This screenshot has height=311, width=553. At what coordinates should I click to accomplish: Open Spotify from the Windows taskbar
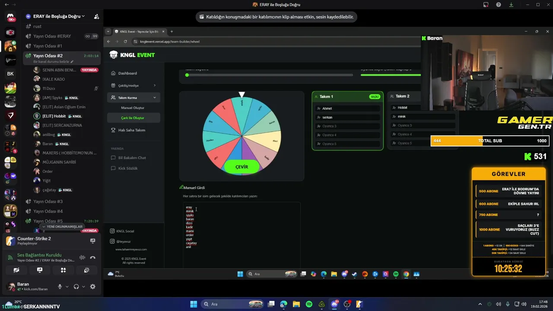point(309,304)
